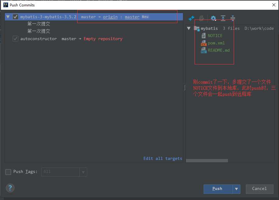Click the Collapse All icon

pos(232,18)
